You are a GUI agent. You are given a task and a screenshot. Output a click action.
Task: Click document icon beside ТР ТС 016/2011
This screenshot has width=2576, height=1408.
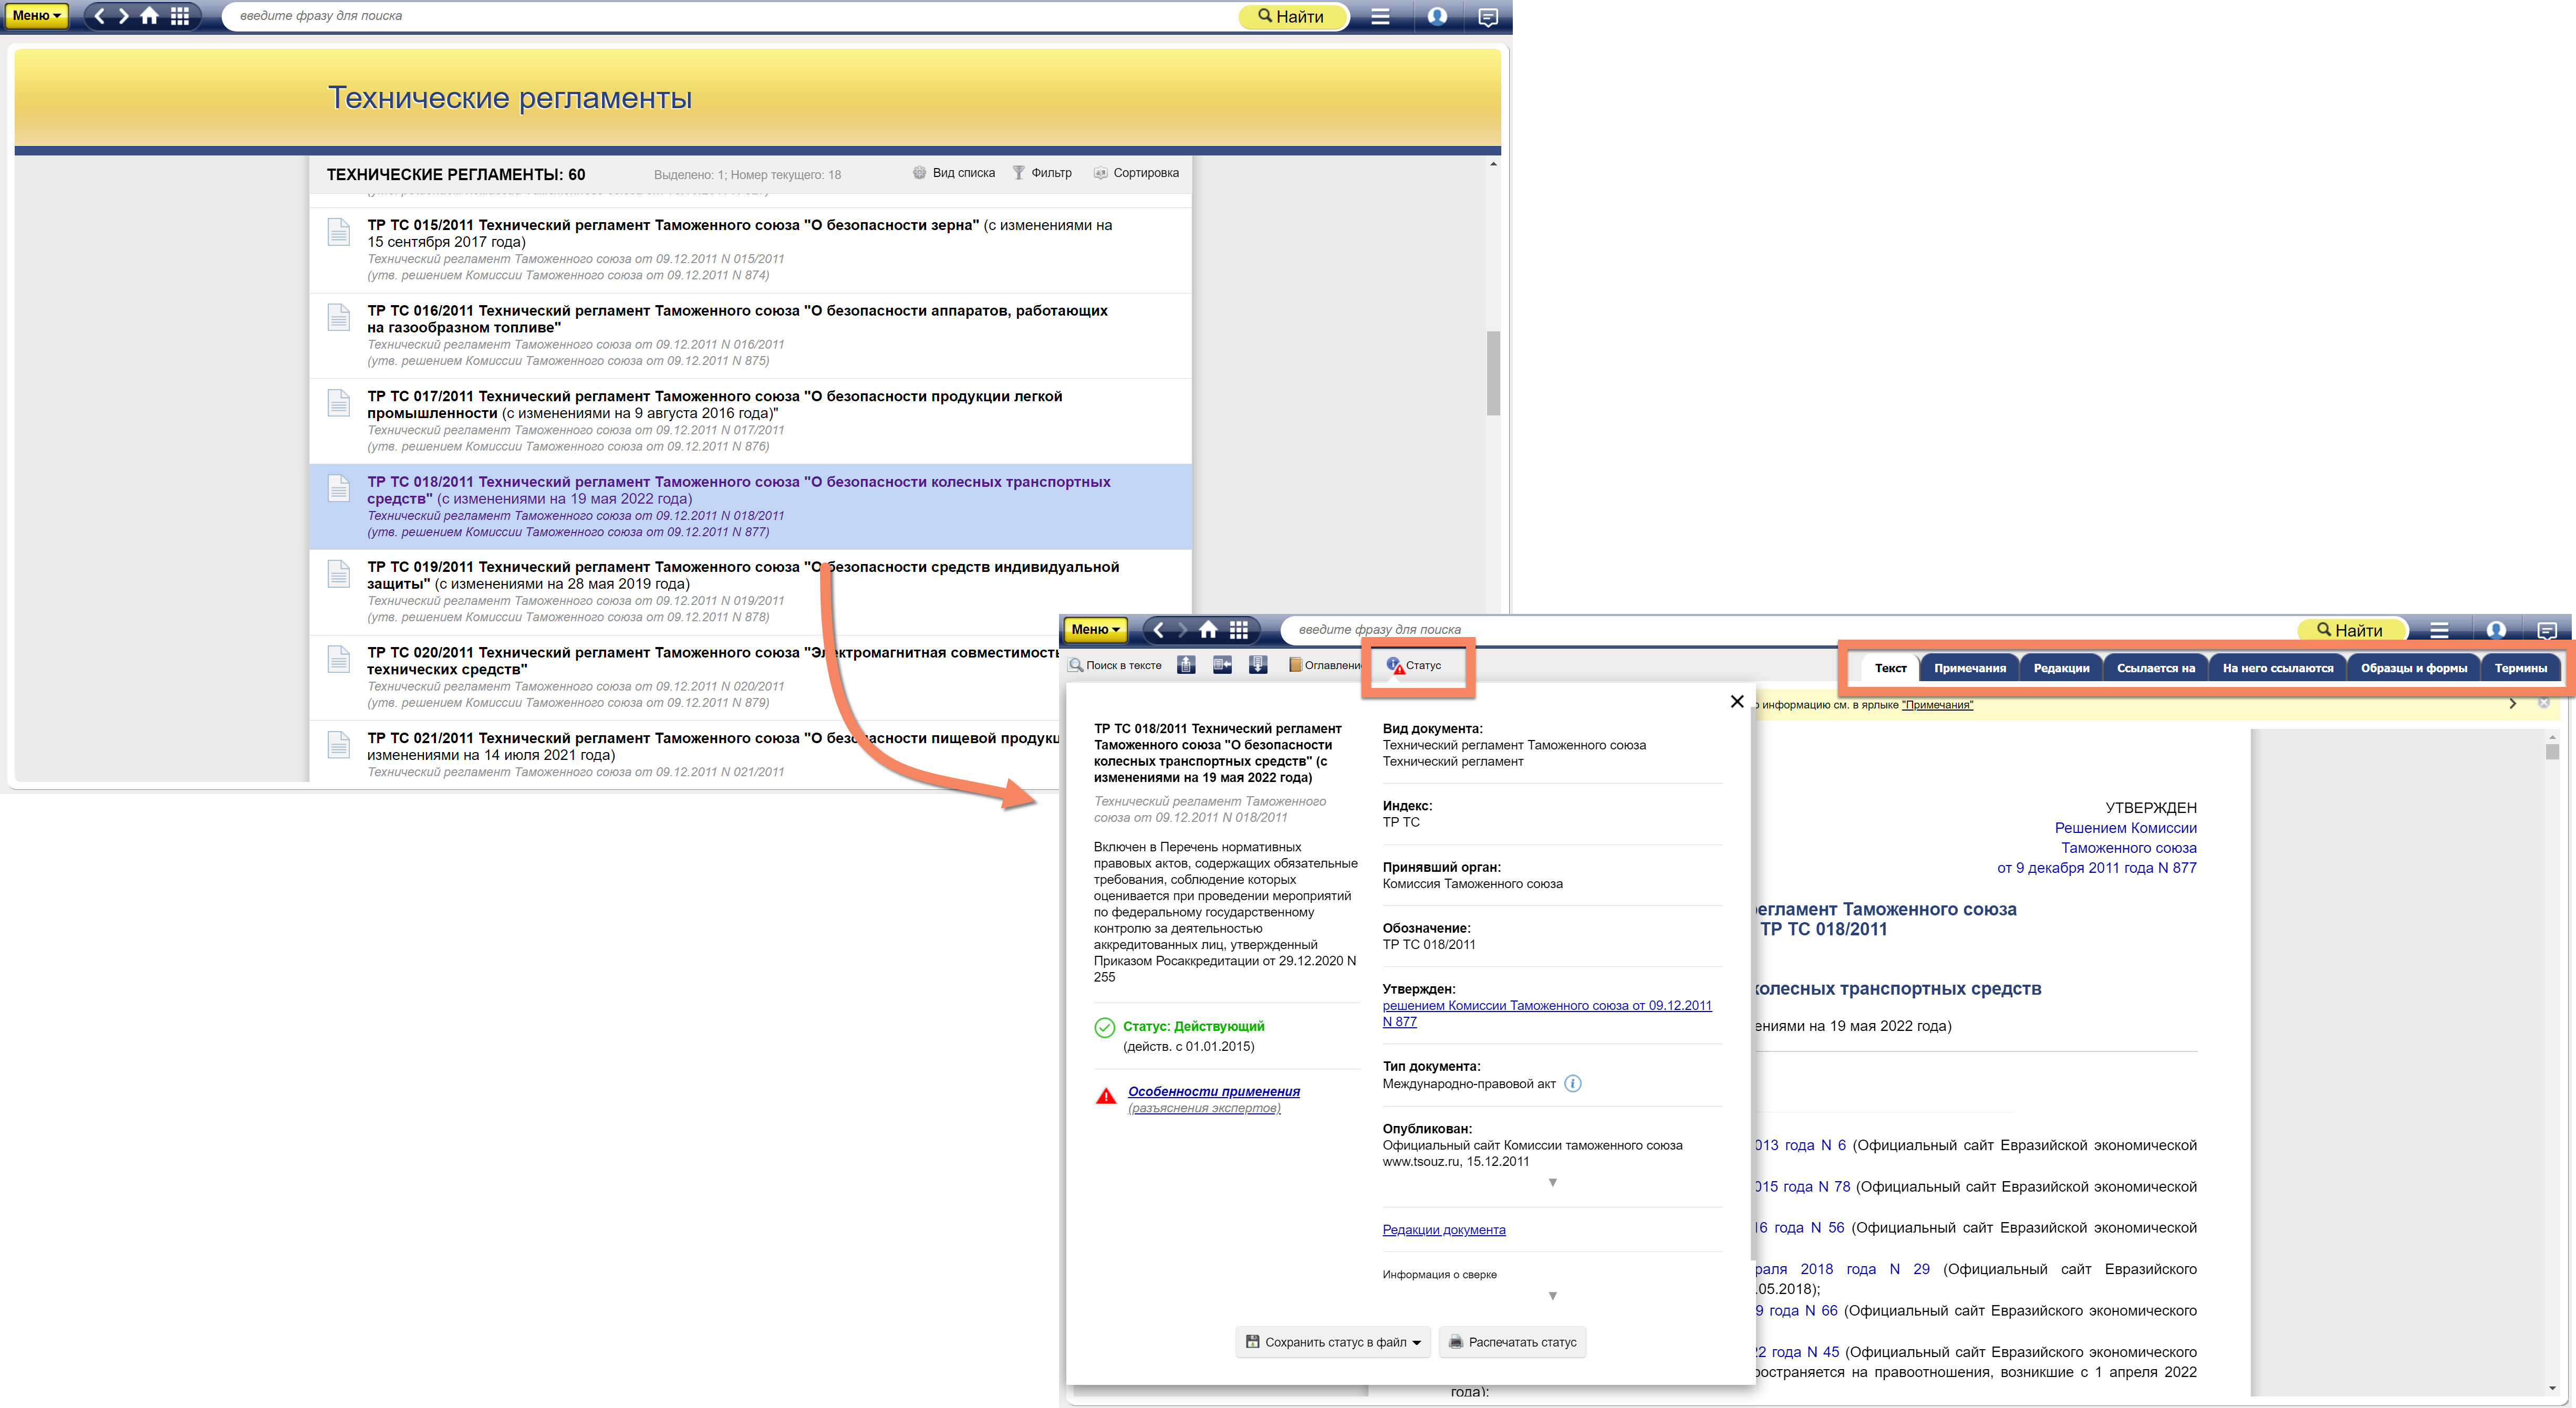pos(339,317)
